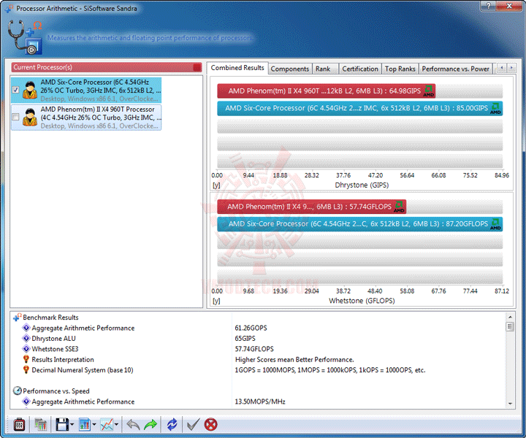Click the AMD Six-Core Processor user icon

point(30,90)
